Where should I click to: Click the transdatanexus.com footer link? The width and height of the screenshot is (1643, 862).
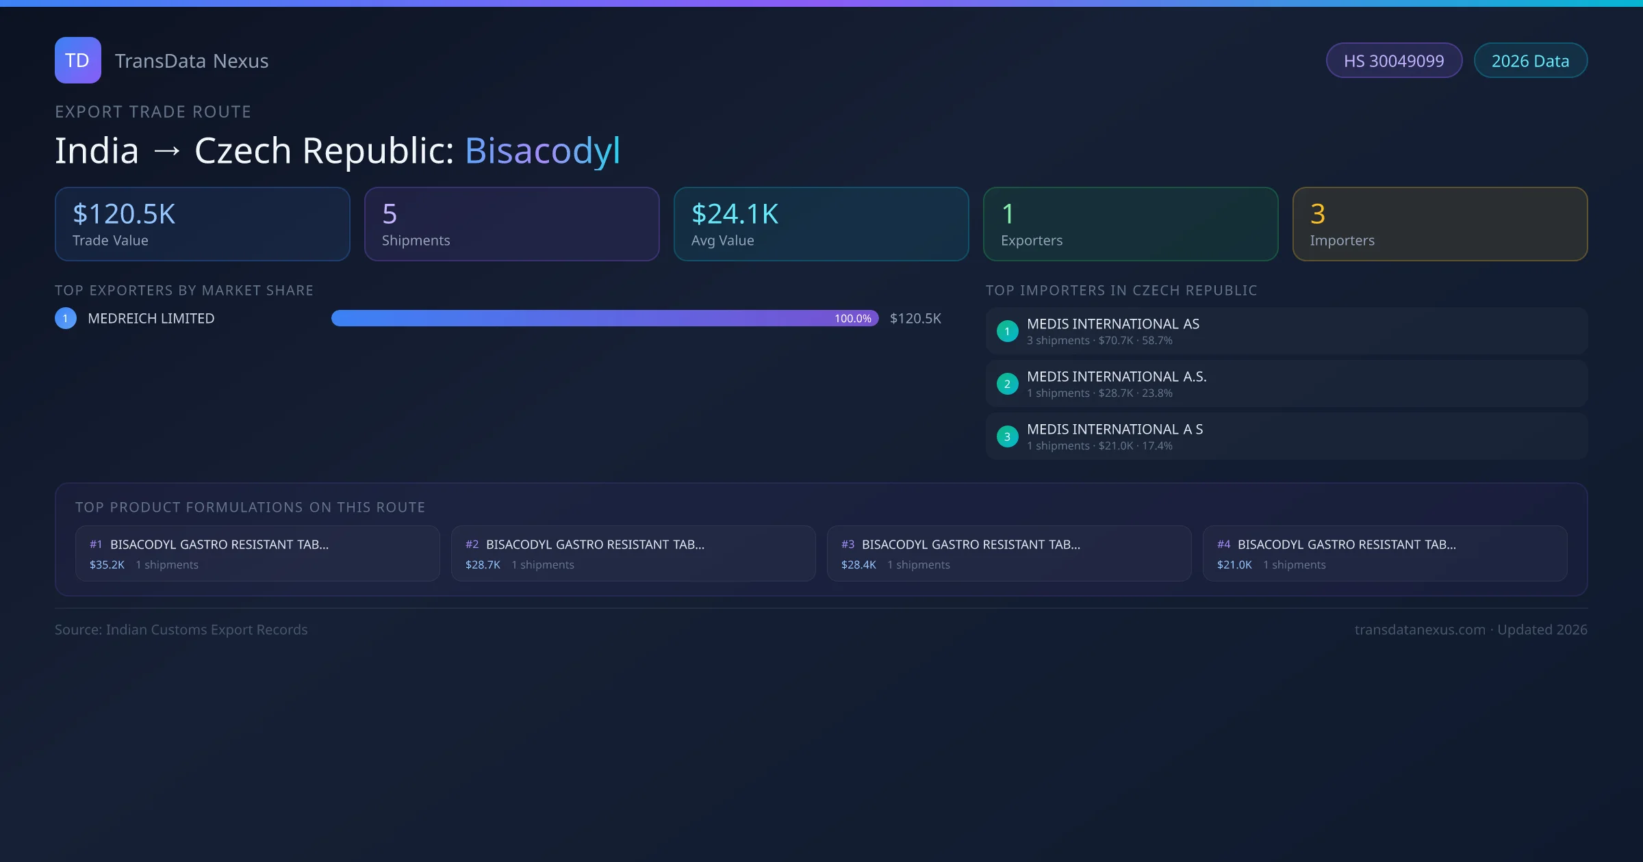(1419, 629)
